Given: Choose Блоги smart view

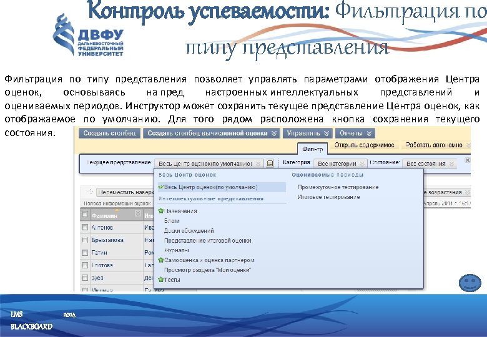Looking at the screenshot, I should pos(172,221).
